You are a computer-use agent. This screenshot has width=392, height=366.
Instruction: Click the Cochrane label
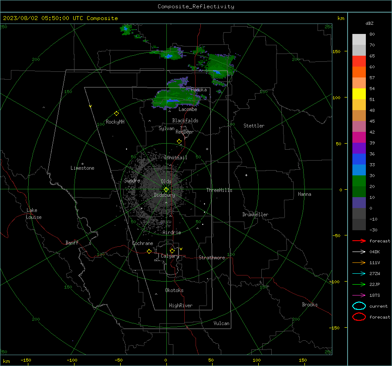(142, 243)
